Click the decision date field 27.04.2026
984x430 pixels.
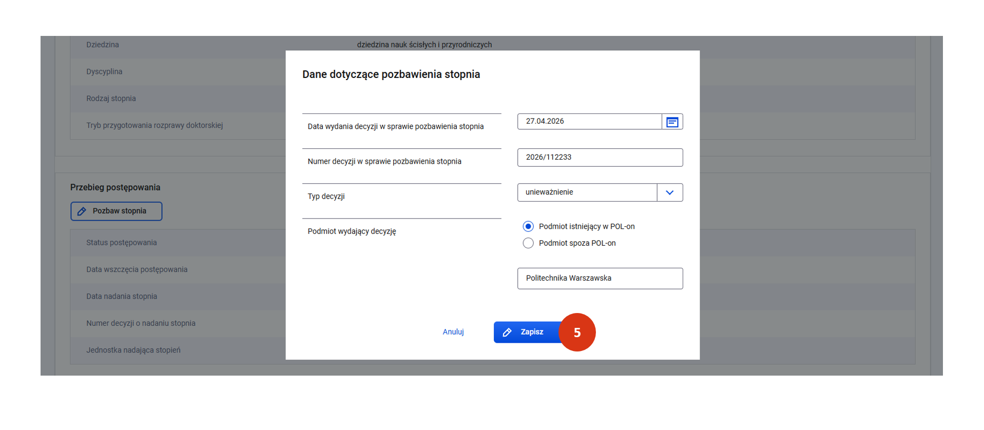pyautogui.click(x=589, y=122)
